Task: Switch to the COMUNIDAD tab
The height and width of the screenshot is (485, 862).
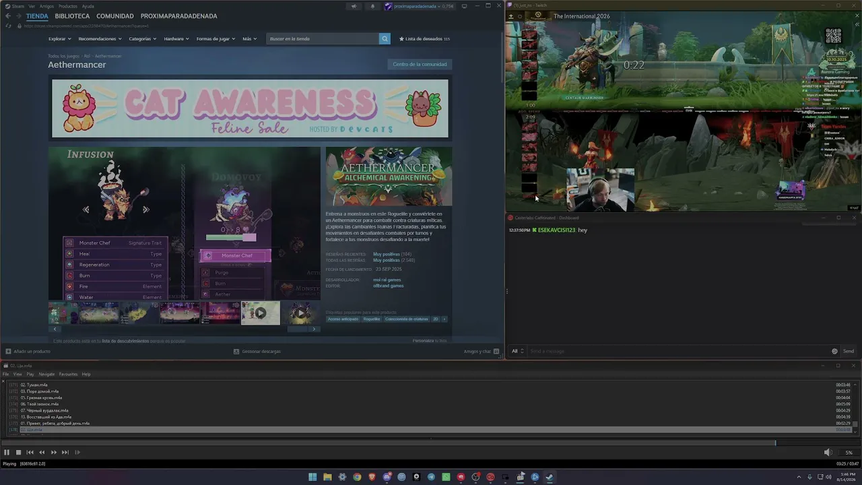Action: pyautogui.click(x=115, y=16)
